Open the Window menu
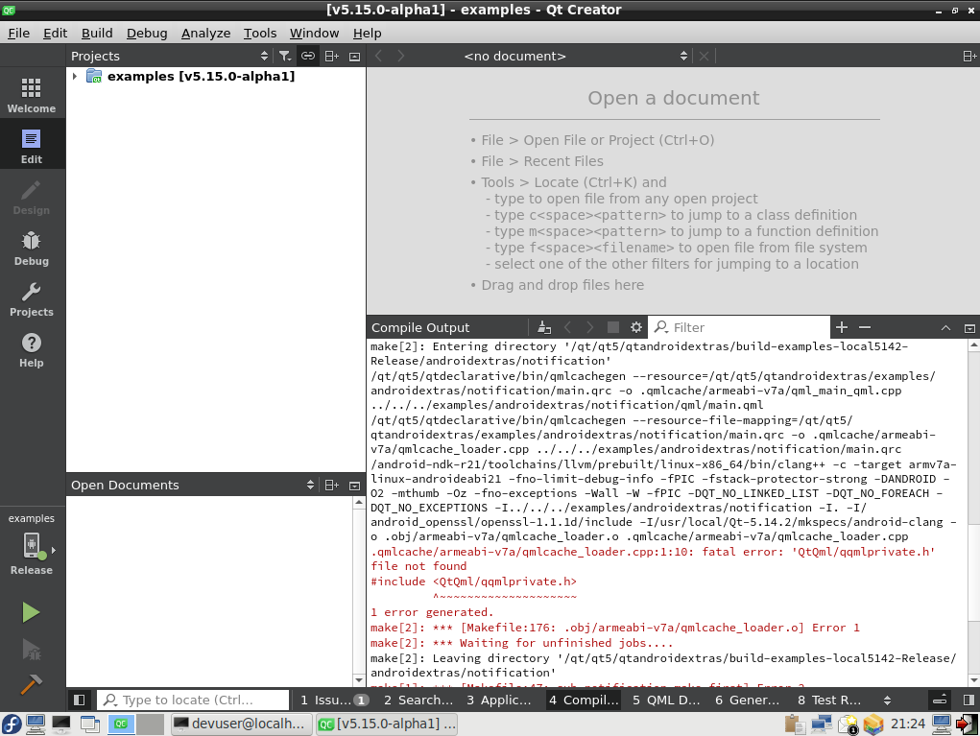980x736 pixels. (314, 34)
